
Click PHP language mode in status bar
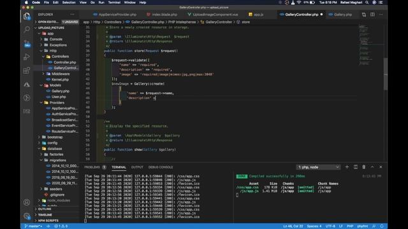point(350,226)
